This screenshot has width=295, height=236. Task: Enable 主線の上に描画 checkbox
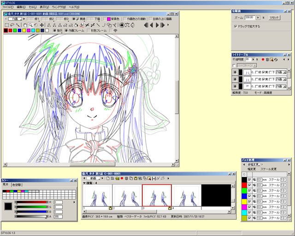(150, 19)
